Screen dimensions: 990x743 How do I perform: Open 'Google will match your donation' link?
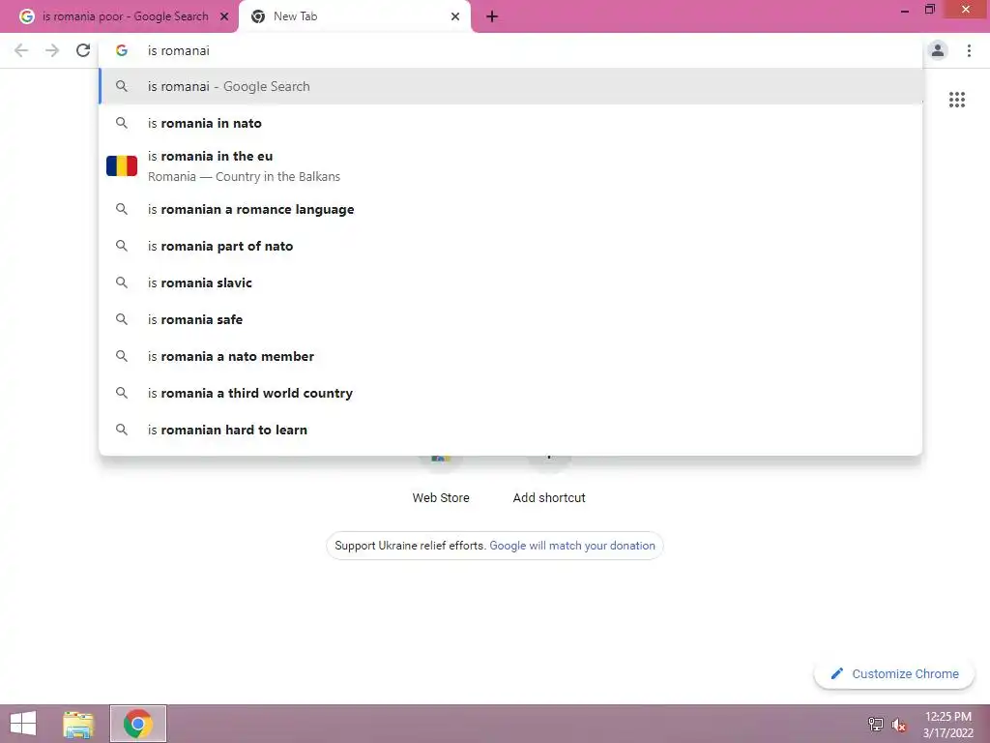[x=572, y=546]
